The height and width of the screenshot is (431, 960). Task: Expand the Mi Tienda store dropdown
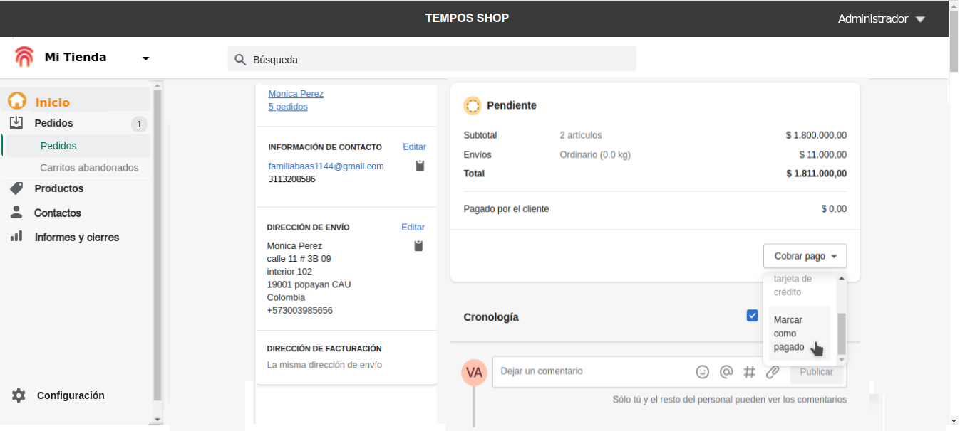(145, 58)
